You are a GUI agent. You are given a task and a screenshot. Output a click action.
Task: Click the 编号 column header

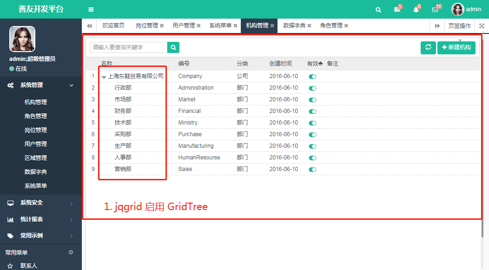[184, 64]
